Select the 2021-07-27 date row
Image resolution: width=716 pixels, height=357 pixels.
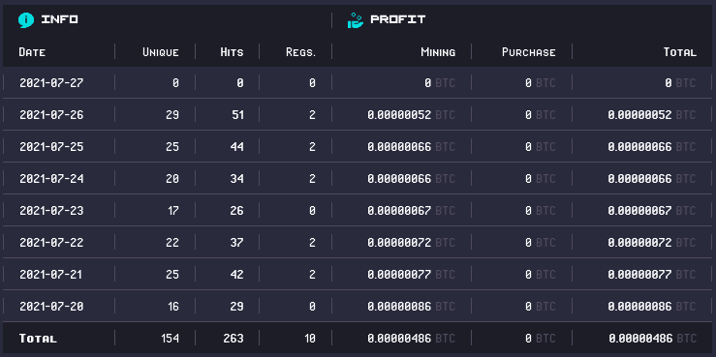pyautogui.click(x=358, y=82)
